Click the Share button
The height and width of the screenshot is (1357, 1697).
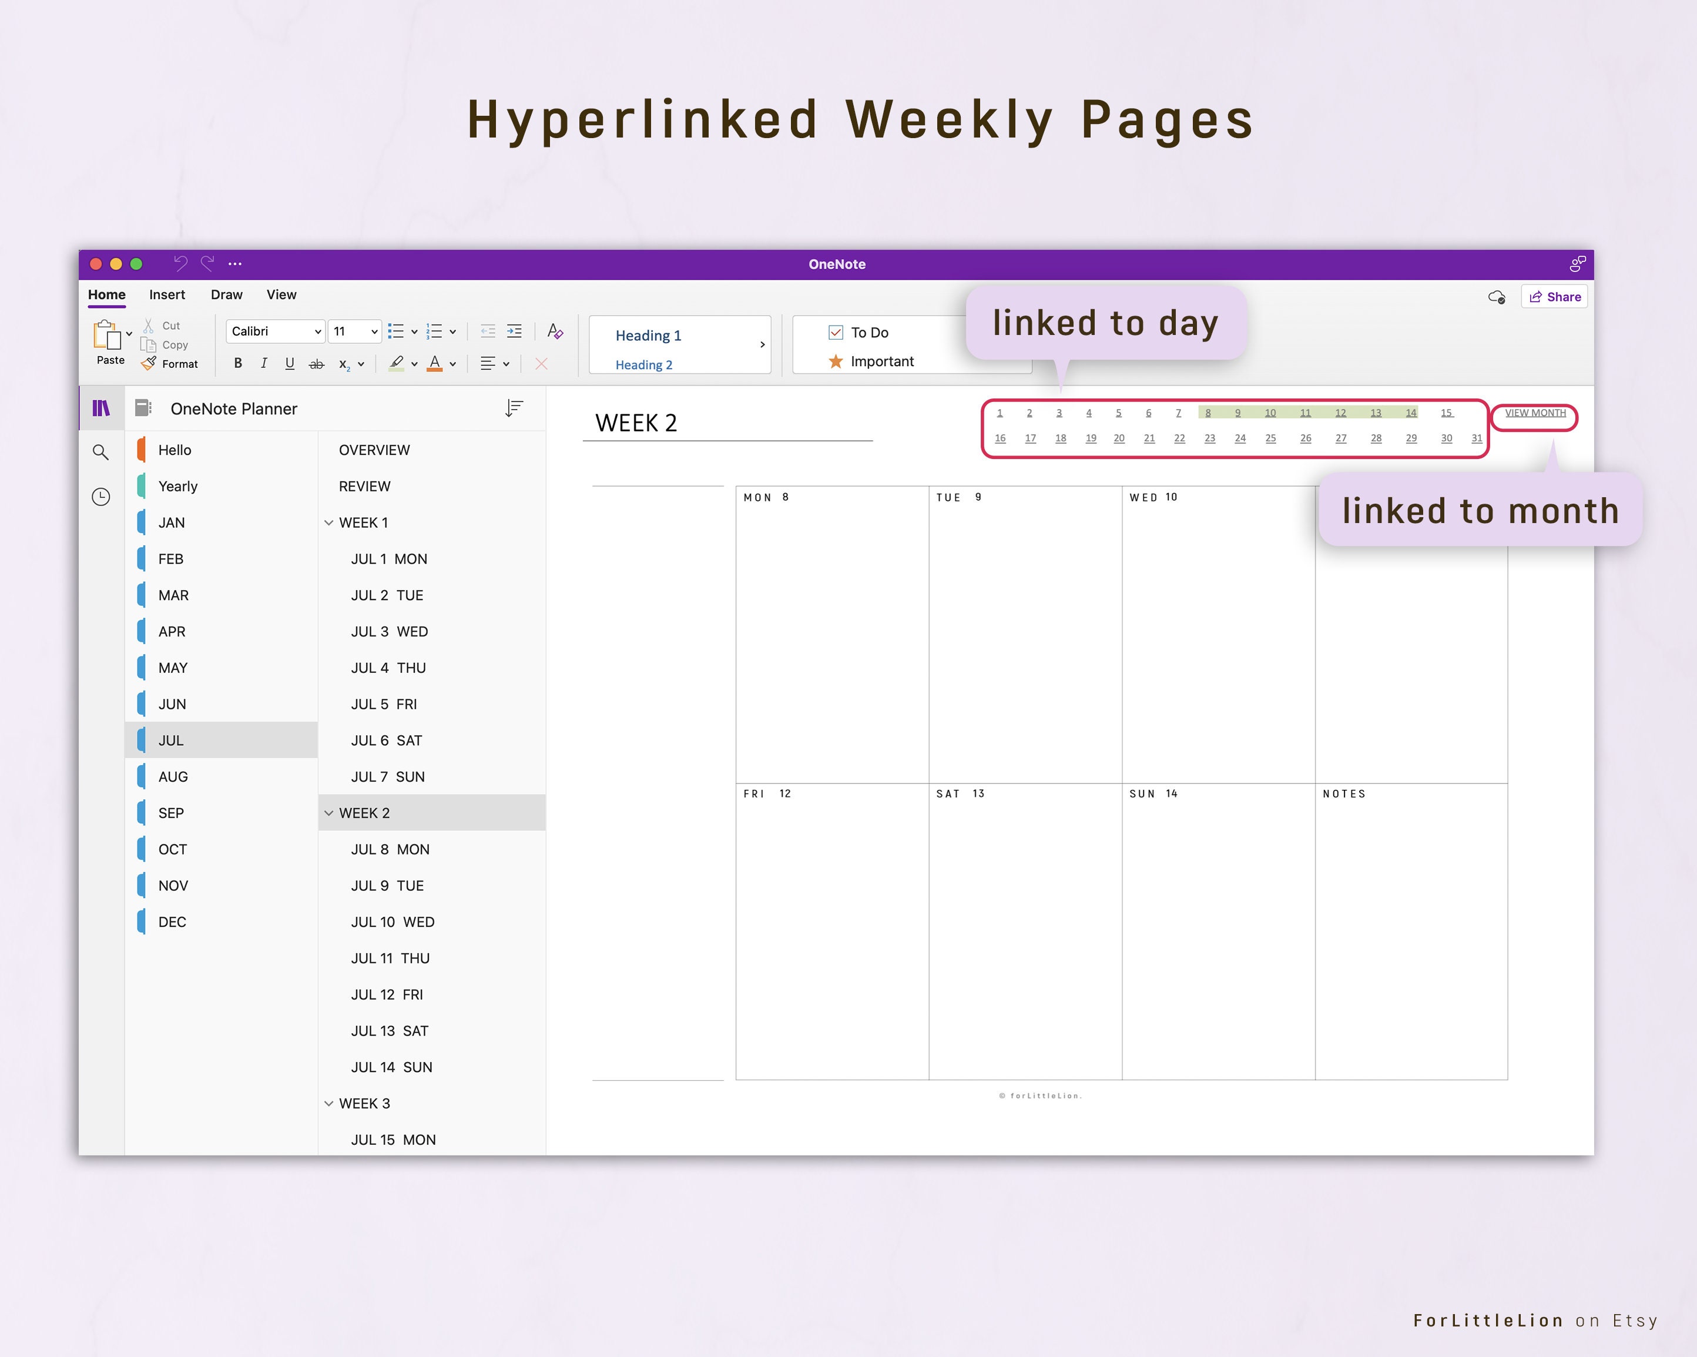click(1555, 297)
